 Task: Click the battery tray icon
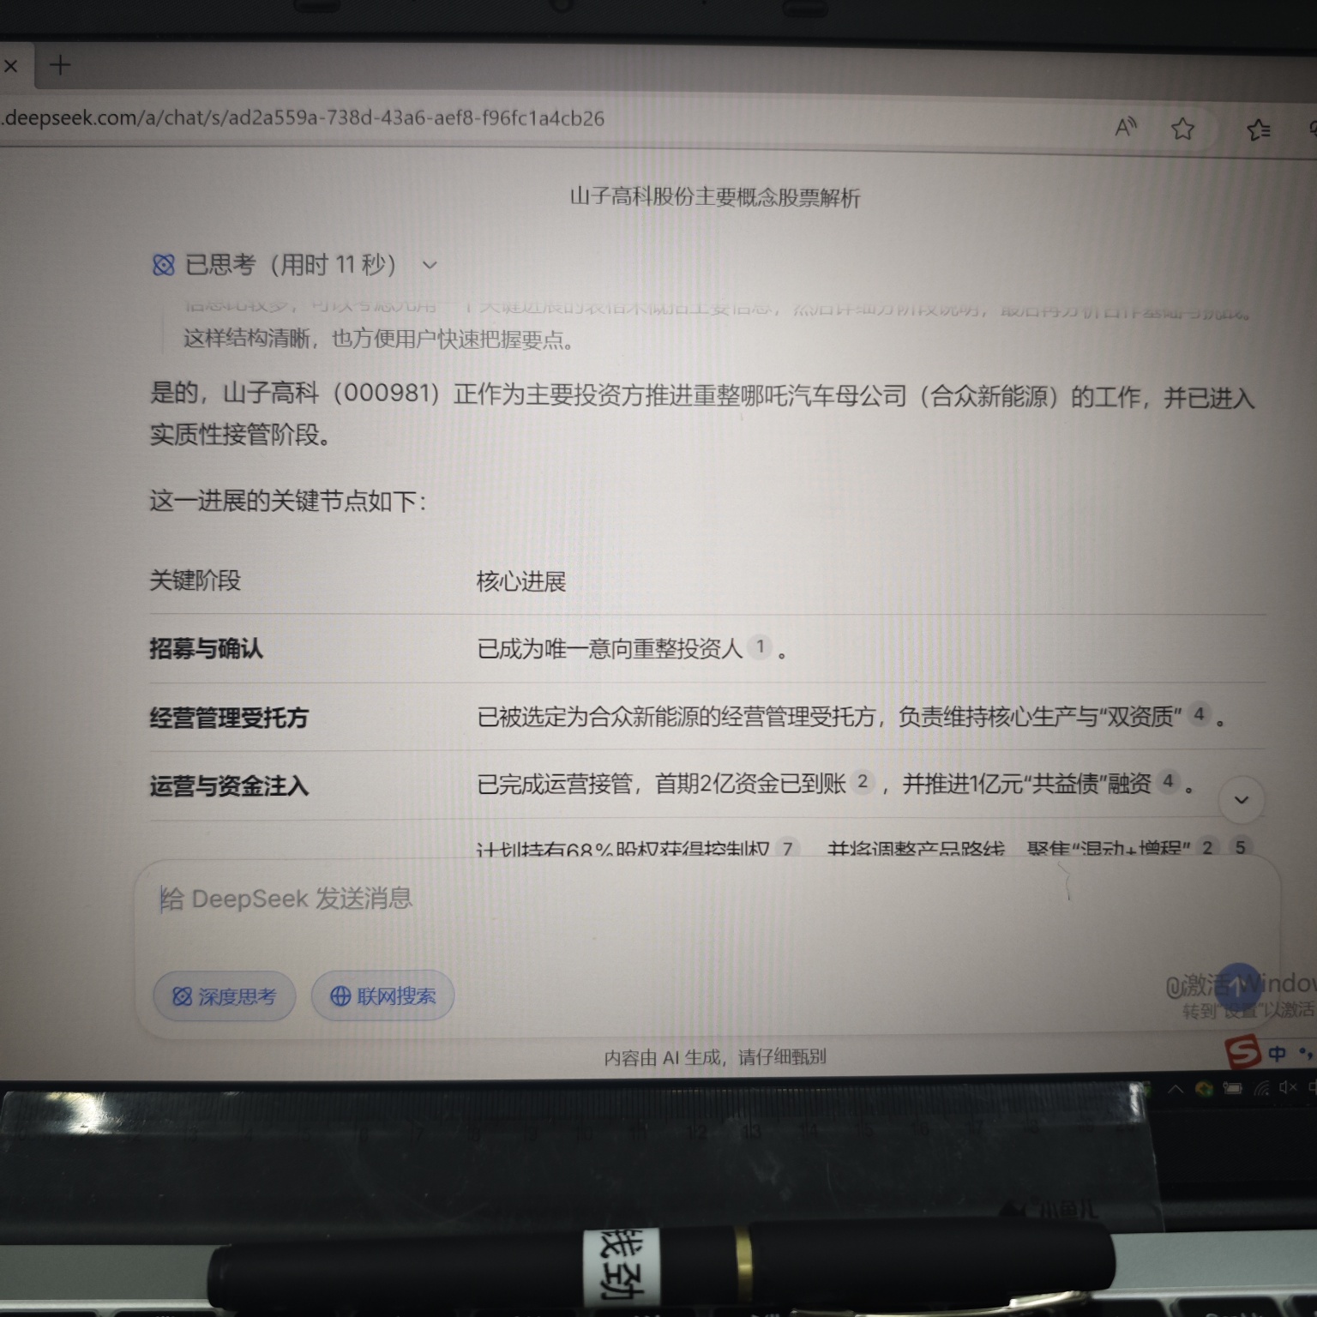pos(1233,1089)
